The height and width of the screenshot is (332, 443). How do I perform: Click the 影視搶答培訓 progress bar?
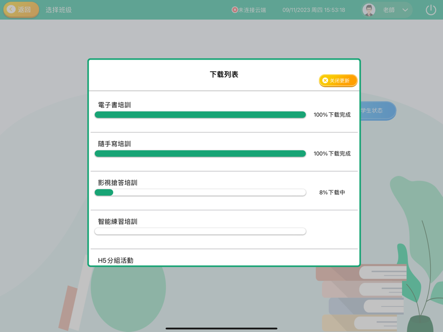point(201,193)
